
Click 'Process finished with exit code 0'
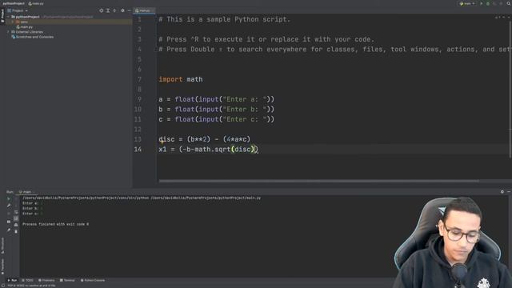55,224
